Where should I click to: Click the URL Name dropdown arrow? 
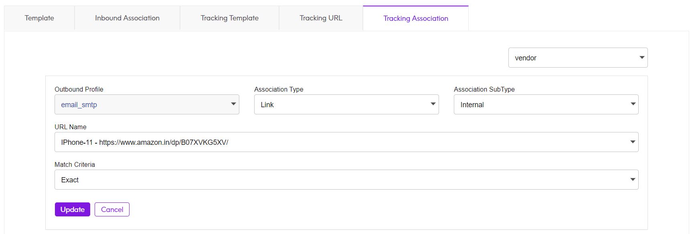[x=633, y=142]
